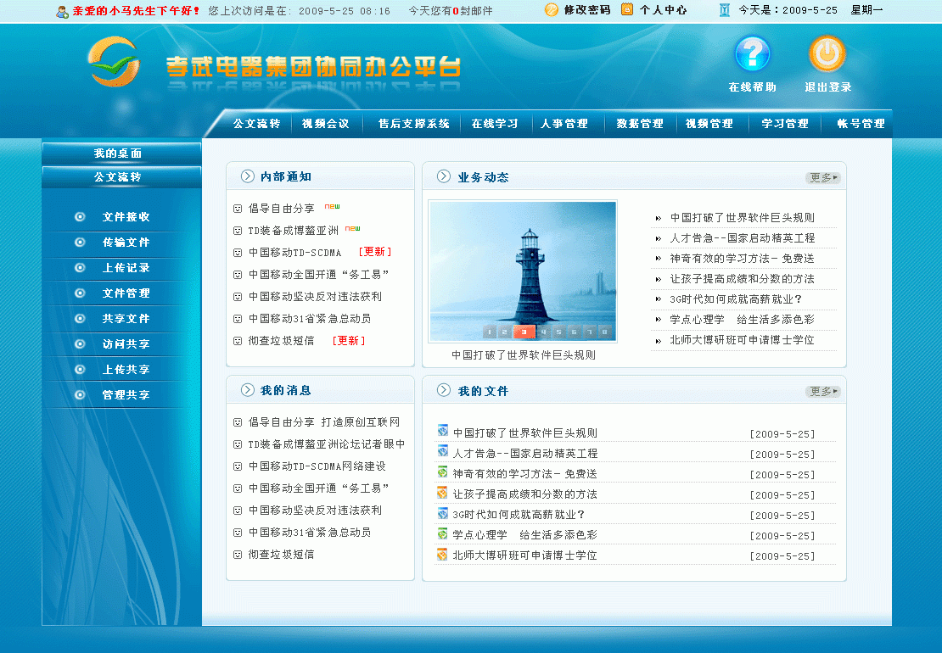Click [更新] beside 中国移动TD-SCDMA
The width and height of the screenshot is (942, 653).
[x=375, y=252]
